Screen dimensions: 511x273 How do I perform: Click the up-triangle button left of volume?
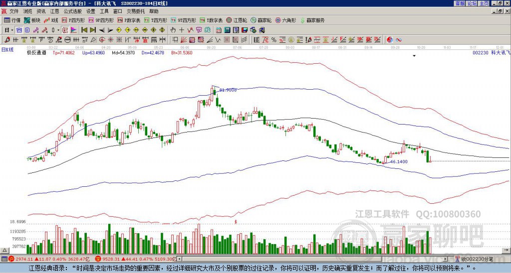[x=4, y=250]
